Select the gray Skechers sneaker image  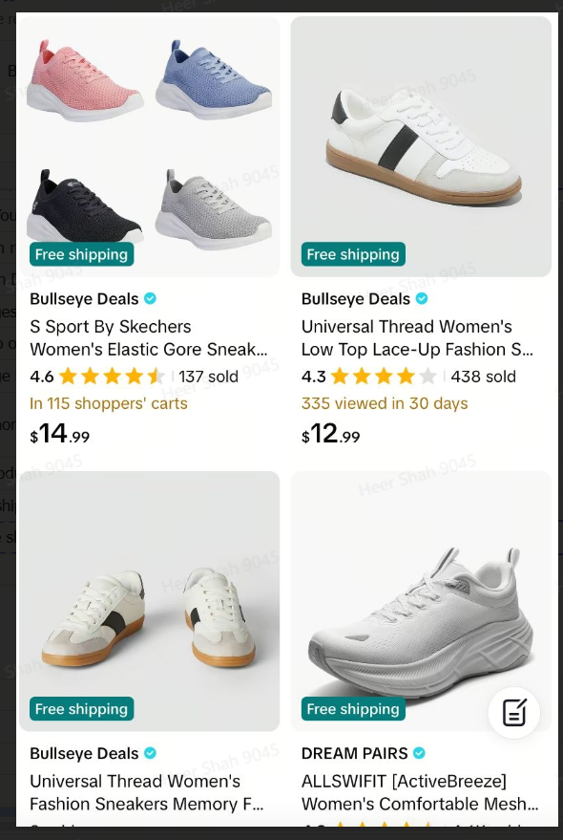[x=214, y=209]
